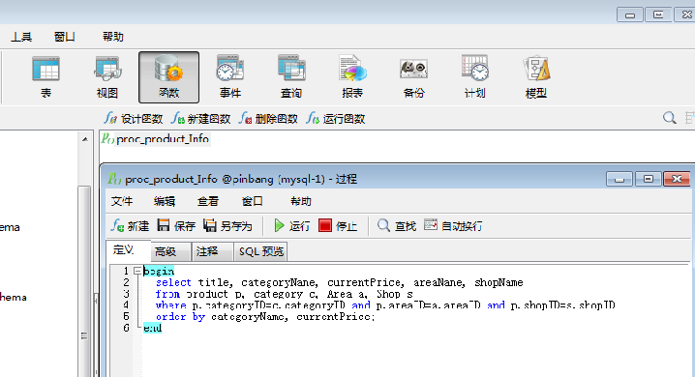The width and height of the screenshot is (695, 377).
Task: Collapse the begin code fold marker
Action: (137, 271)
